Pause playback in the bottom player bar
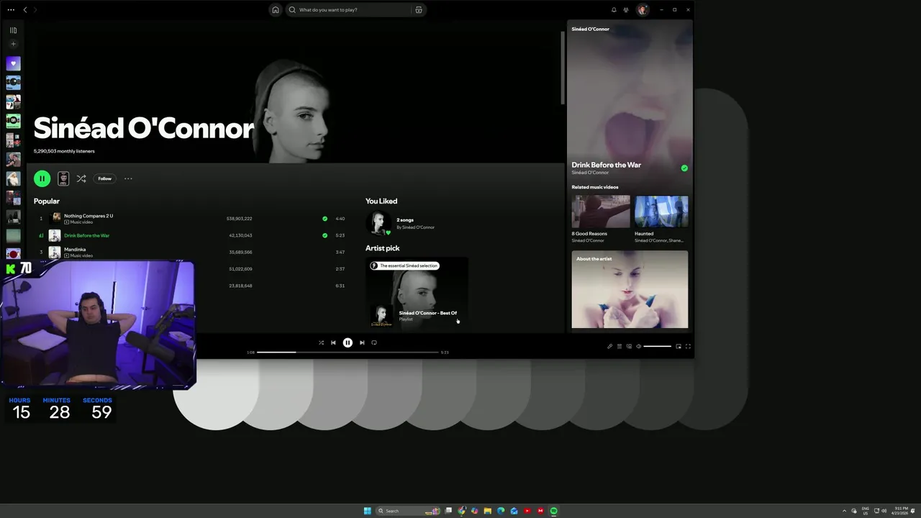Viewport: 921px width, 518px height. (x=348, y=342)
